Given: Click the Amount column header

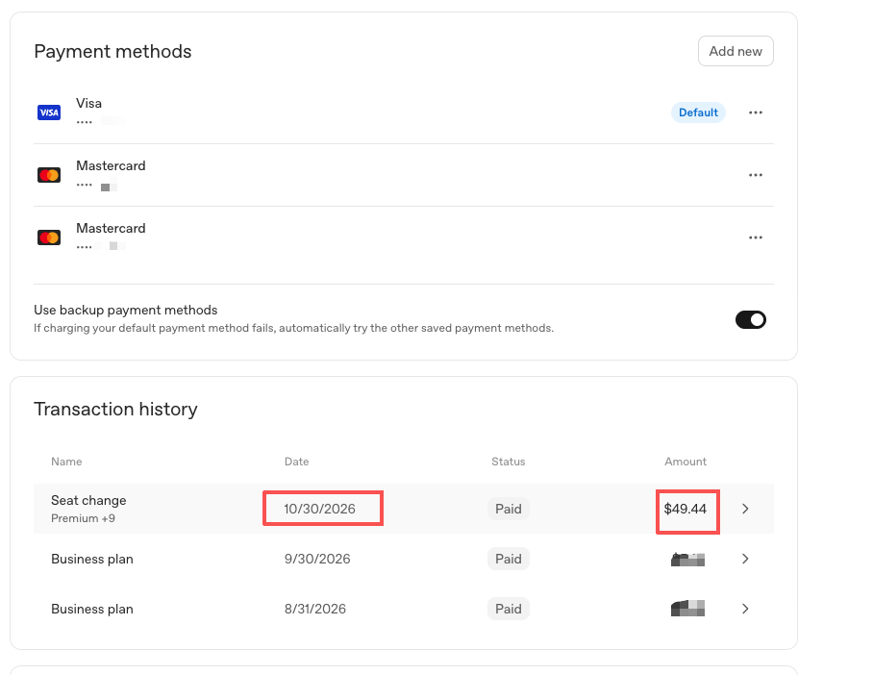Looking at the screenshot, I should click(686, 462).
